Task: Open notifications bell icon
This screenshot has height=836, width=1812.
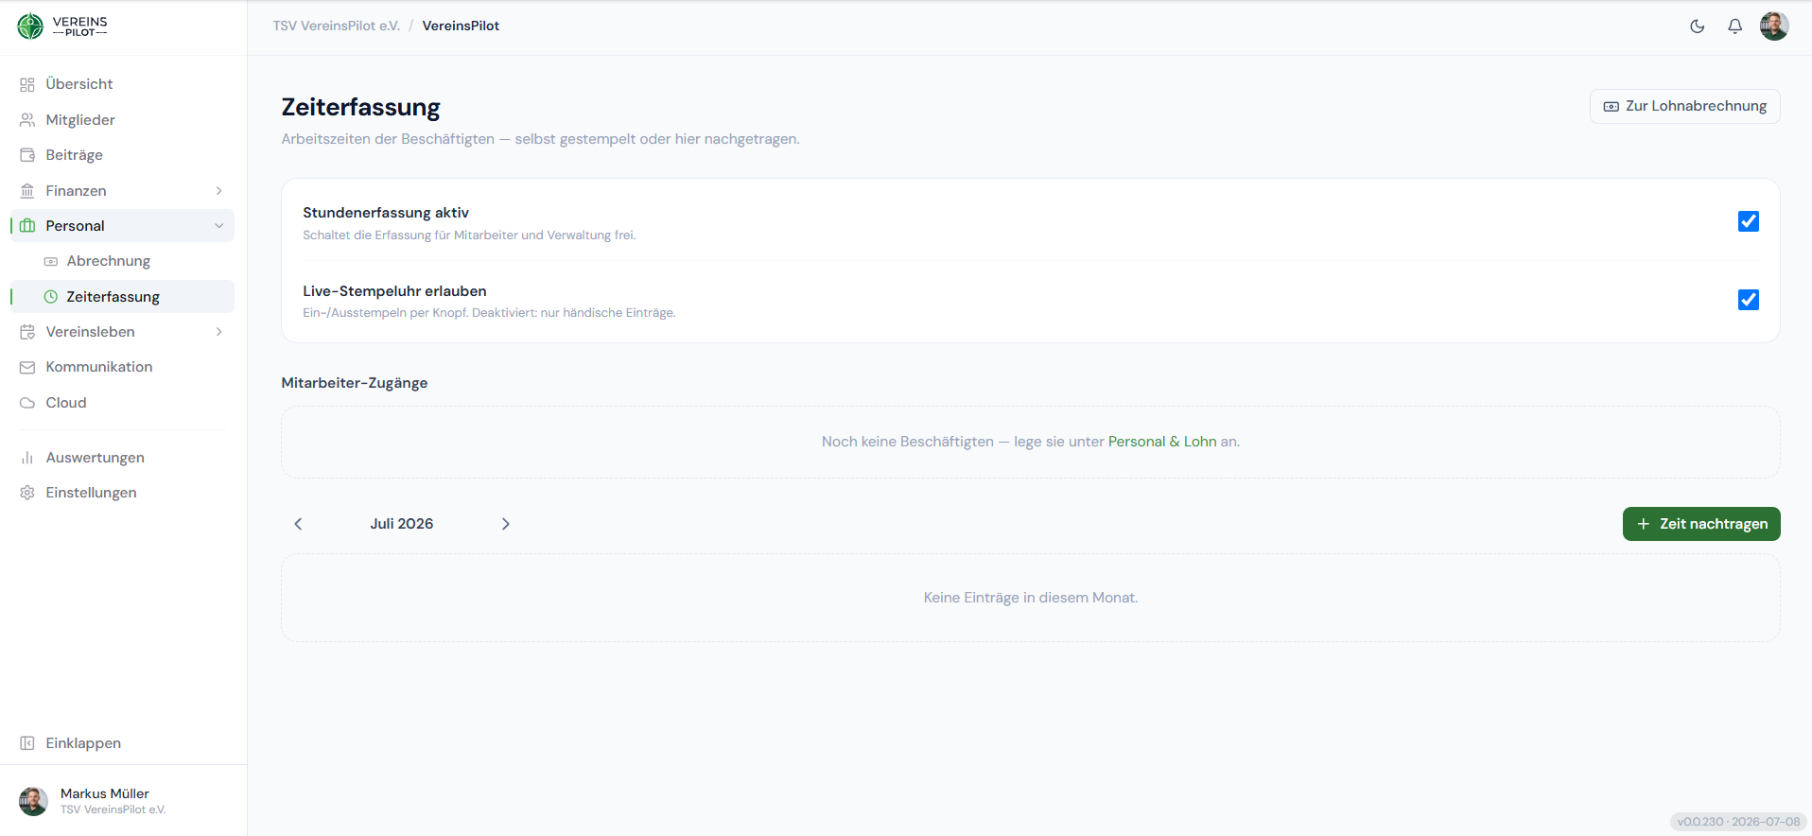Action: [x=1735, y=26]
